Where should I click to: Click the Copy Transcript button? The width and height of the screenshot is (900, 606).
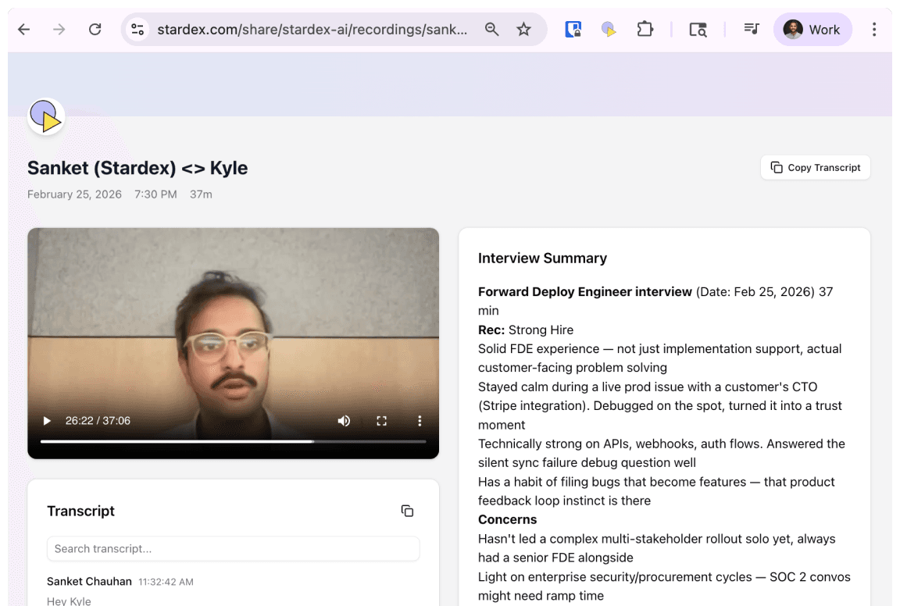tap(815, 168)
